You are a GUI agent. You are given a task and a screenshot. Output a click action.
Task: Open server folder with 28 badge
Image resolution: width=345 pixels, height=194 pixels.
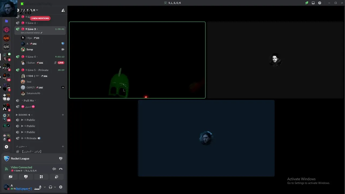coord(6,117)
